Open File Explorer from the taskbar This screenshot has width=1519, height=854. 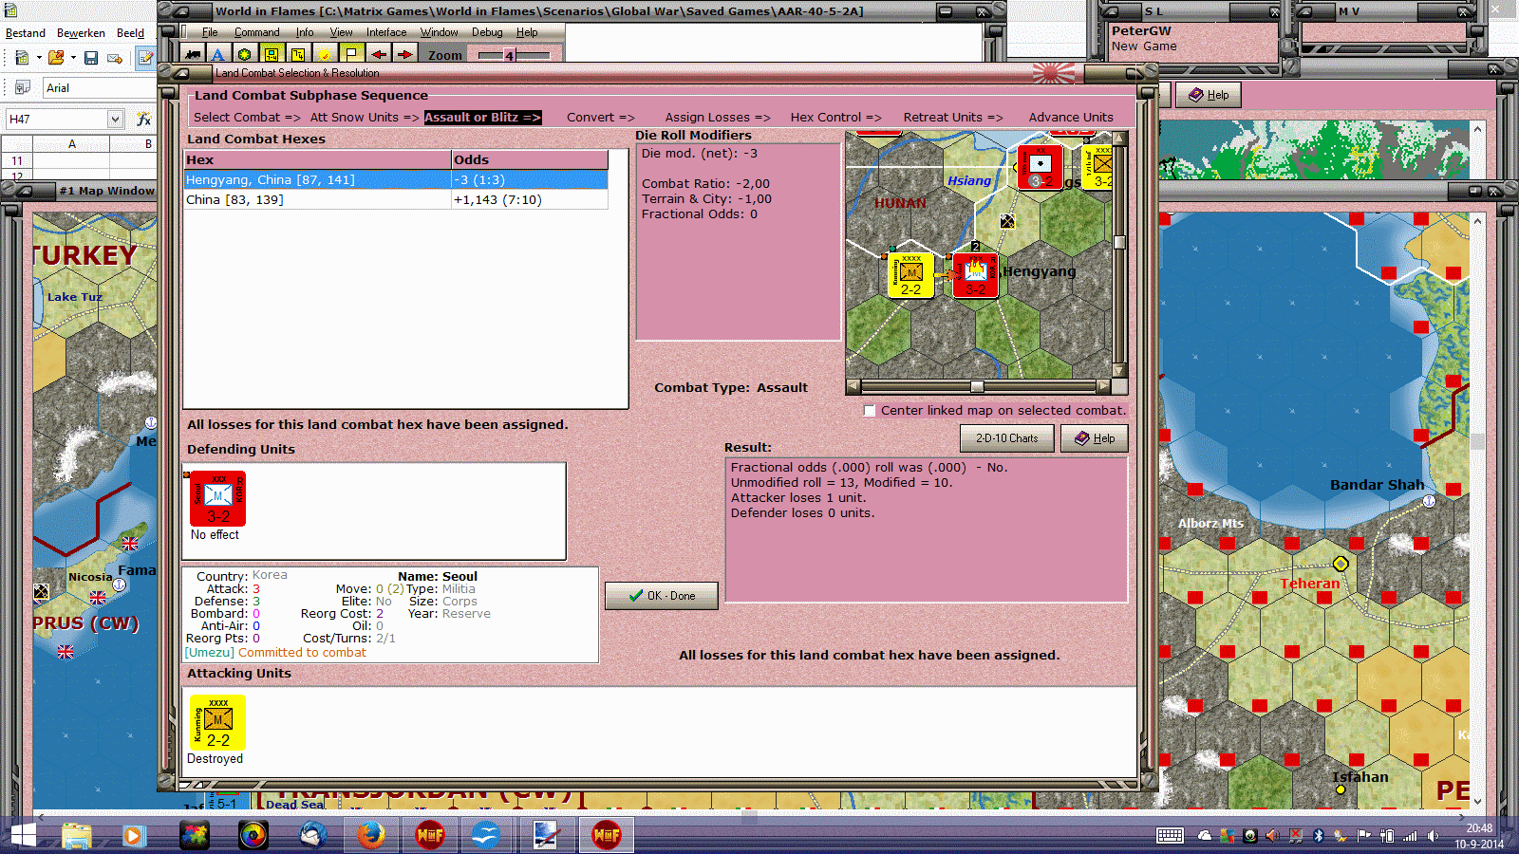click(x=77, y=835)
